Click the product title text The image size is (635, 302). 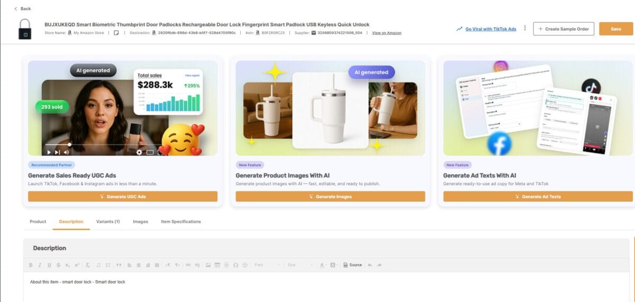[207, 24]
